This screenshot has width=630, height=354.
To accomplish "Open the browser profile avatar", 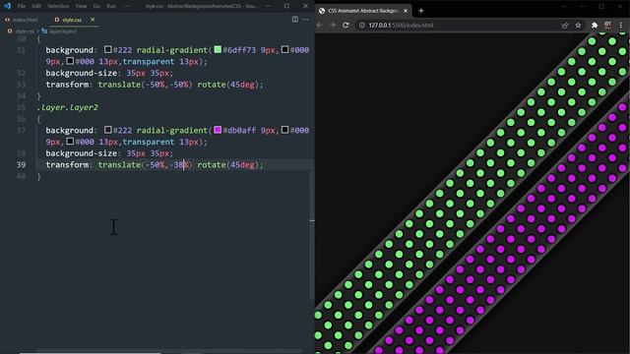I will [607, 25].
